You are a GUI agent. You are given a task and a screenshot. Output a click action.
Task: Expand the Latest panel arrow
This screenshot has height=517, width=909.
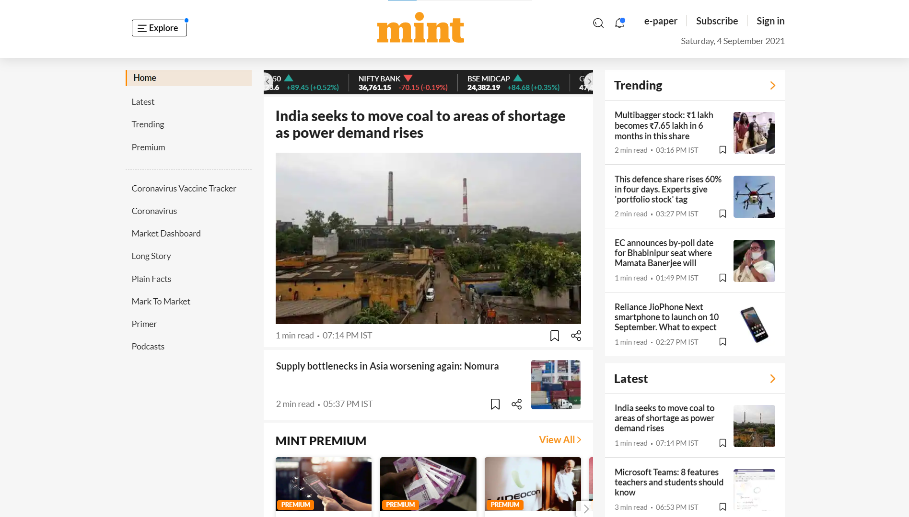[772, 379]
